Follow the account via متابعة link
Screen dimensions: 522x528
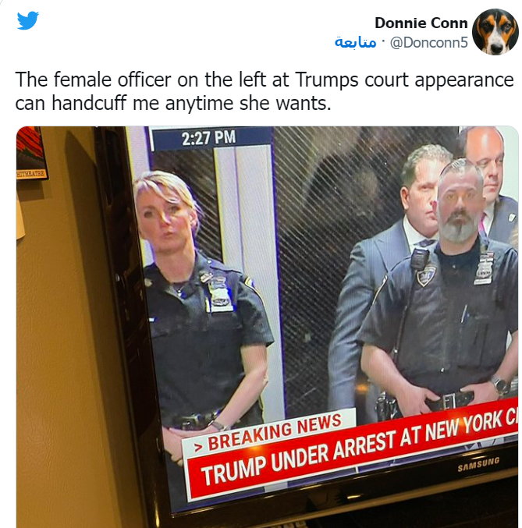[x=355, y=42]
